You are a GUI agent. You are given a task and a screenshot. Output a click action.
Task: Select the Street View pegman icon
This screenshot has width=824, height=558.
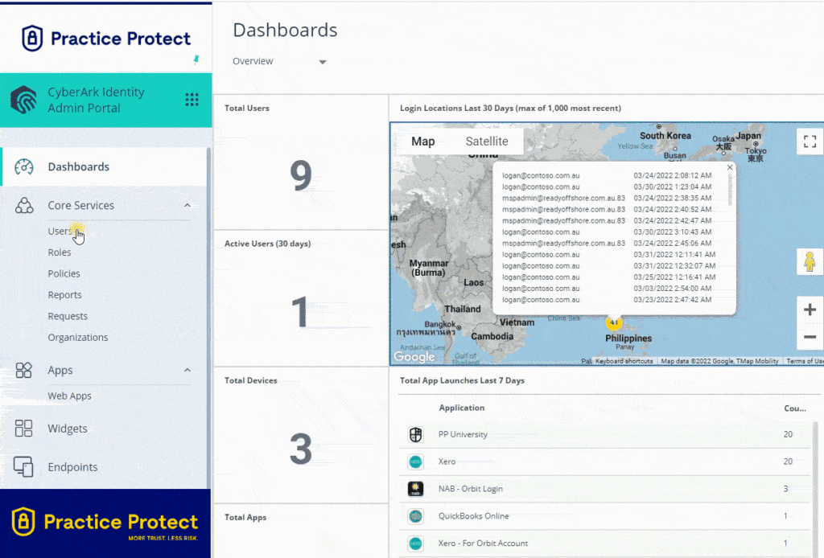810,261
